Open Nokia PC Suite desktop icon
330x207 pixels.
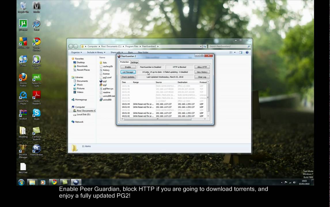[36, 62]
